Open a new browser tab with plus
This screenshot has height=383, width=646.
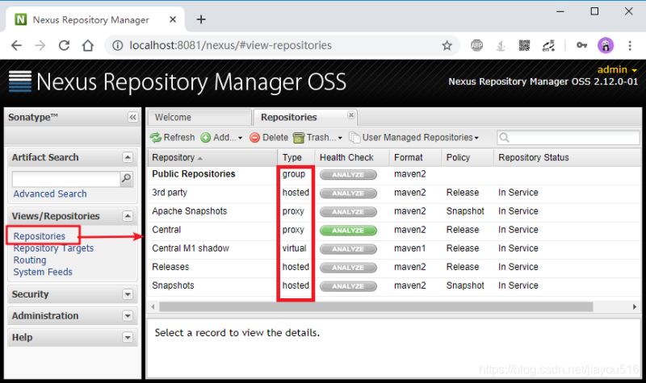pos(201,19)
